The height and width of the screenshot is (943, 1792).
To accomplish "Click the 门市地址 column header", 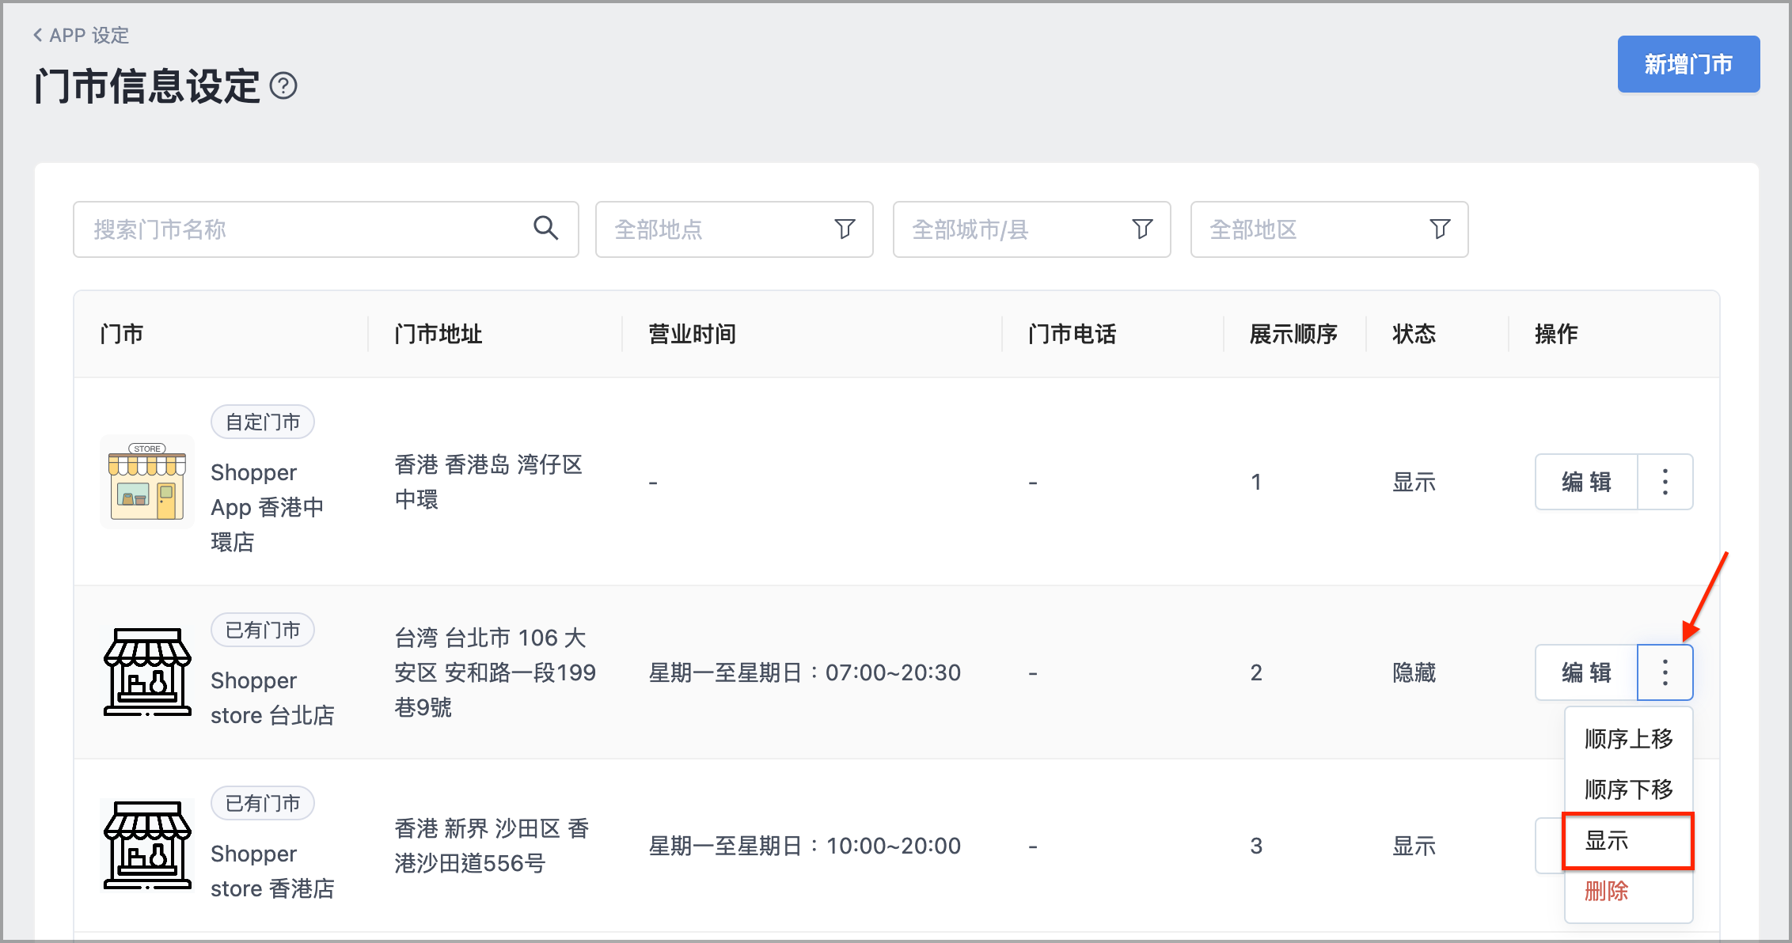I will click(439, 334).
